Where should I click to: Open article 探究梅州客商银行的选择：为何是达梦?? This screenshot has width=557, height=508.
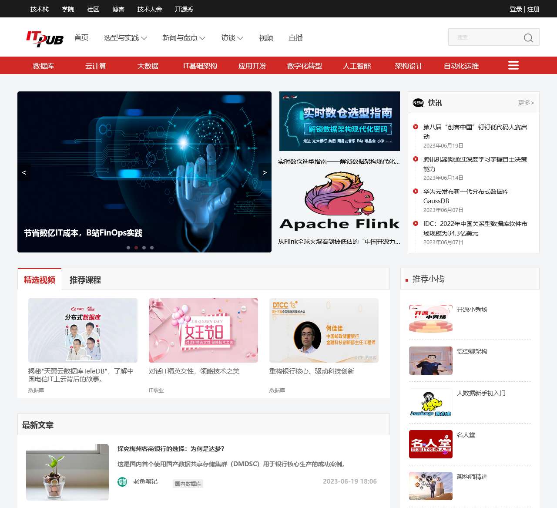point(171,449)
